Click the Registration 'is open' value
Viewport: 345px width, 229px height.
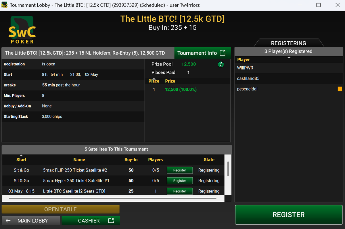[49, 64]
